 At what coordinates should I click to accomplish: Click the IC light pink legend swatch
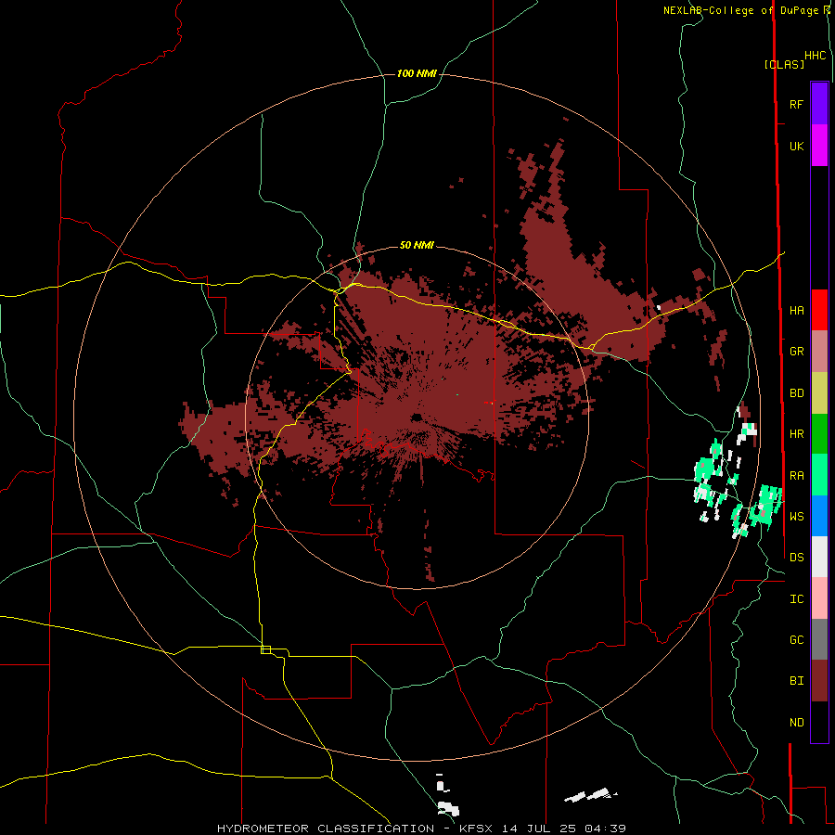(819, 598)
